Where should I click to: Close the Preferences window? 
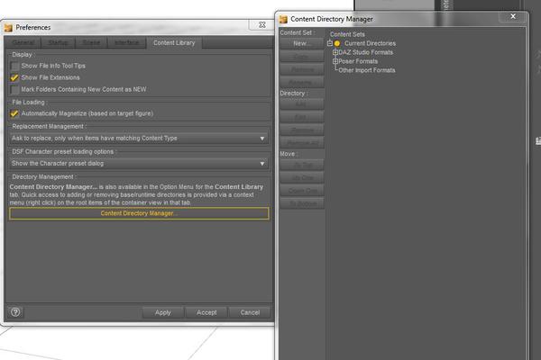pyautogui.click(x=262, y=25)
